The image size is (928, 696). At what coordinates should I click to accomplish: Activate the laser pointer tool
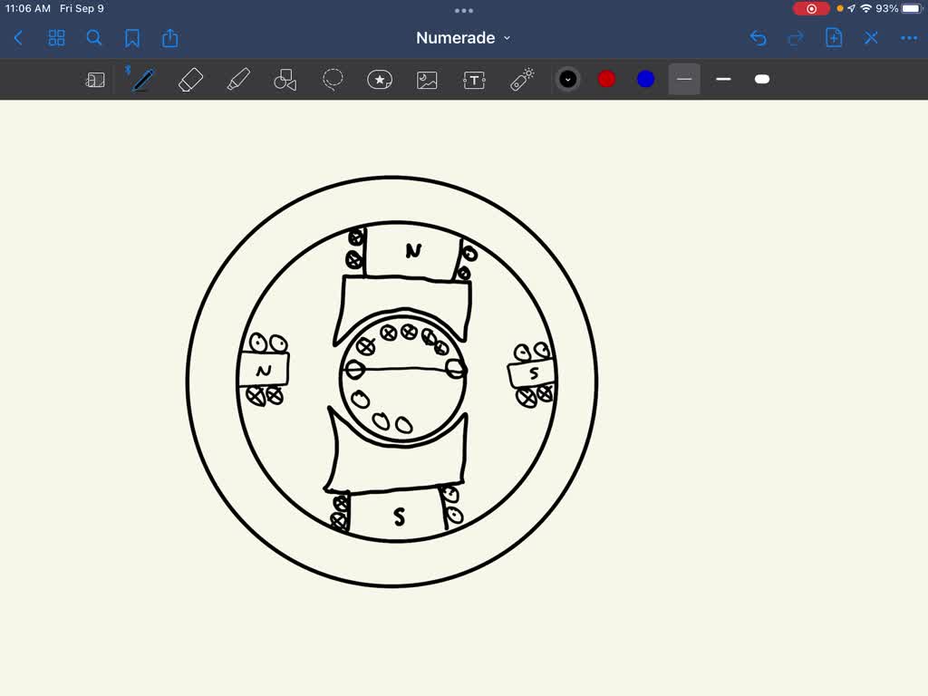(521, 79)
